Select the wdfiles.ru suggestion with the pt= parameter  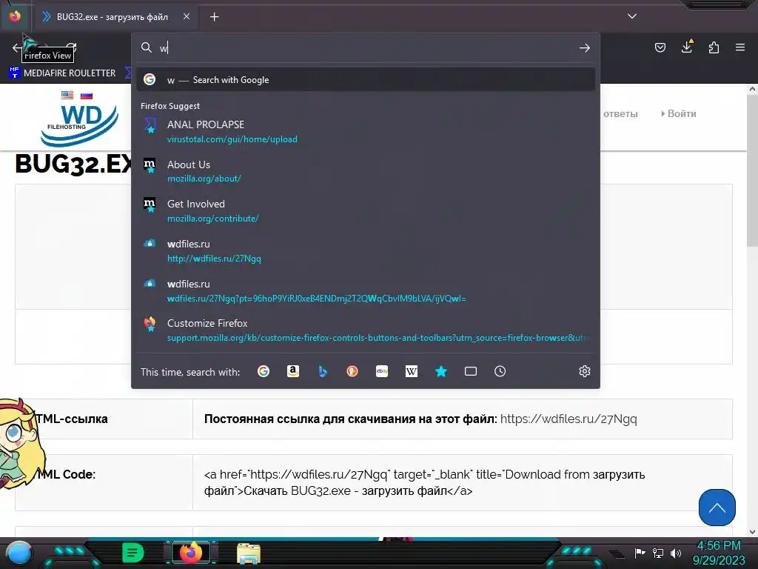click(366, 290)
